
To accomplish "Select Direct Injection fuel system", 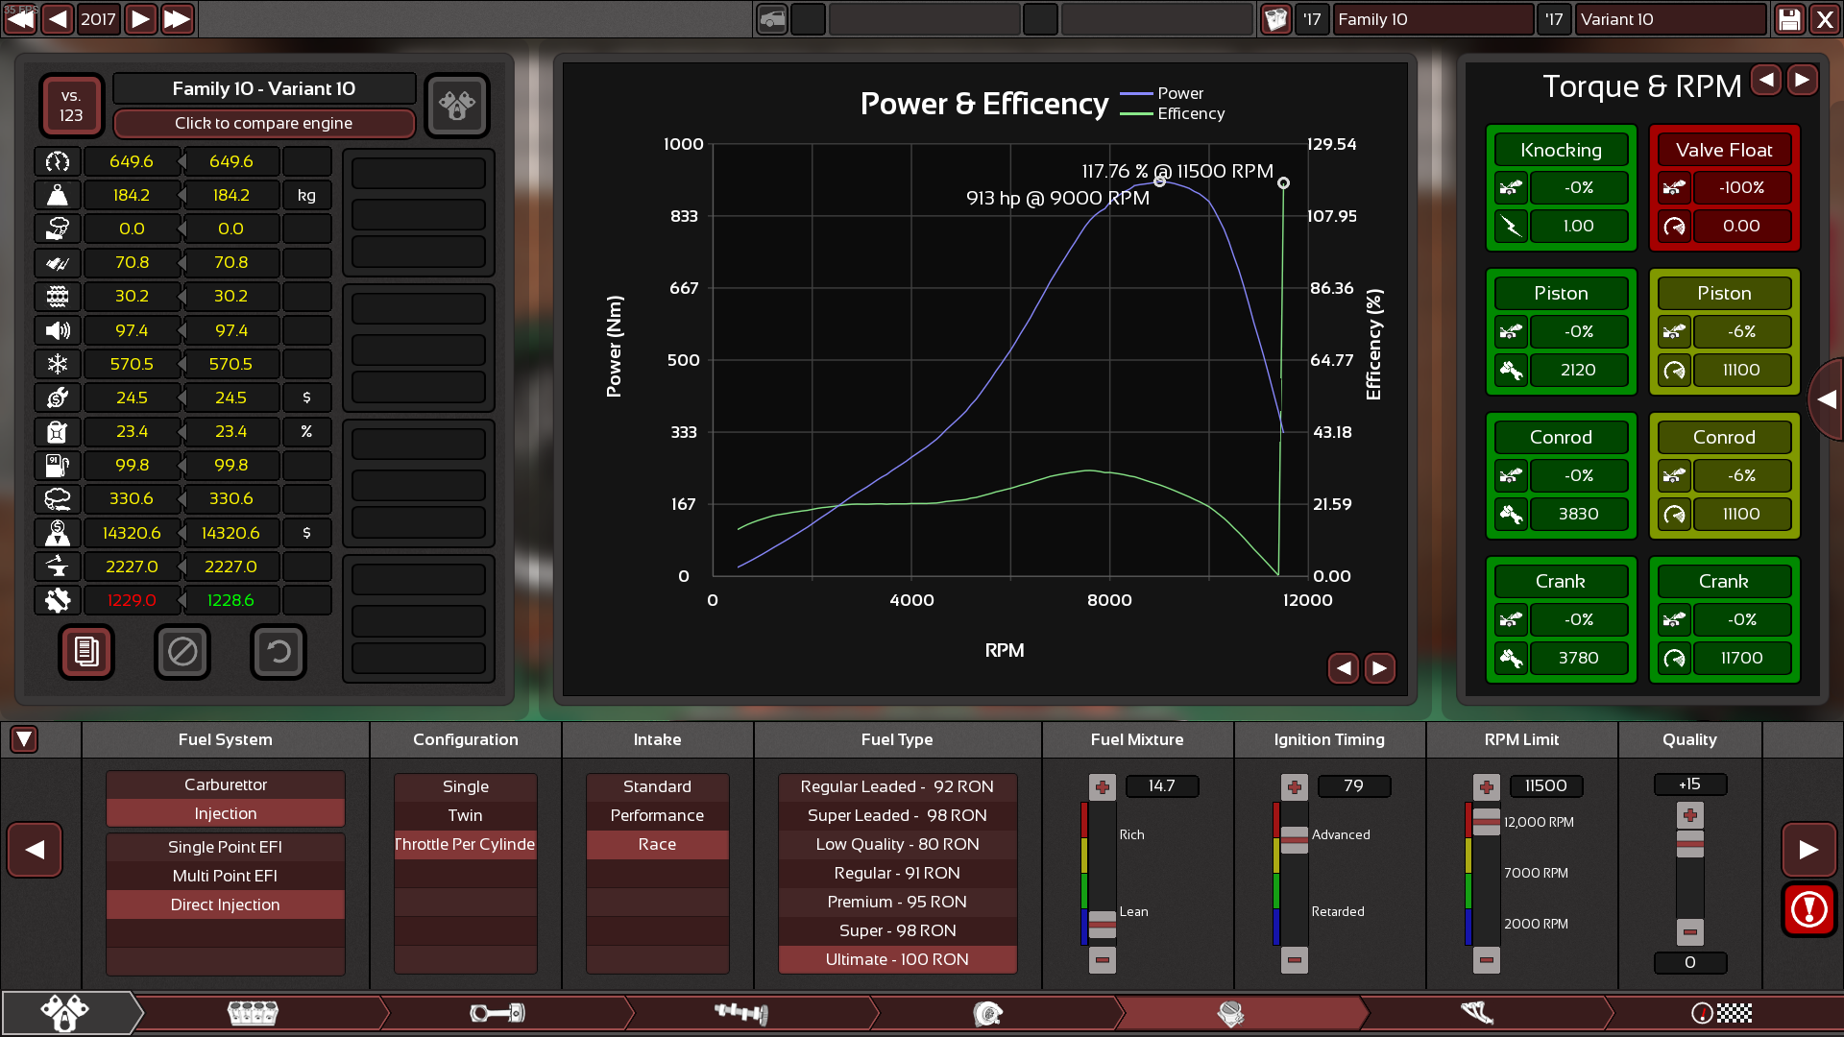I will click(225, 904).
